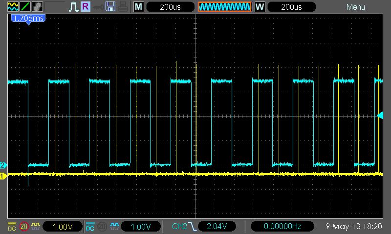Toggle CH1 20MHz bandwidth limit icon
Screen dimensions: 391x234
pyautogui.click(x=24, y=226)
